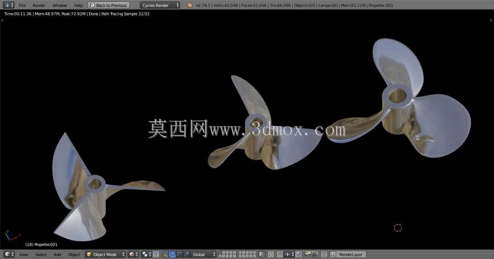This screenshot has height=259, width=494.
Task: Click the Blender logo icon
Action: [x=189, y=5]
